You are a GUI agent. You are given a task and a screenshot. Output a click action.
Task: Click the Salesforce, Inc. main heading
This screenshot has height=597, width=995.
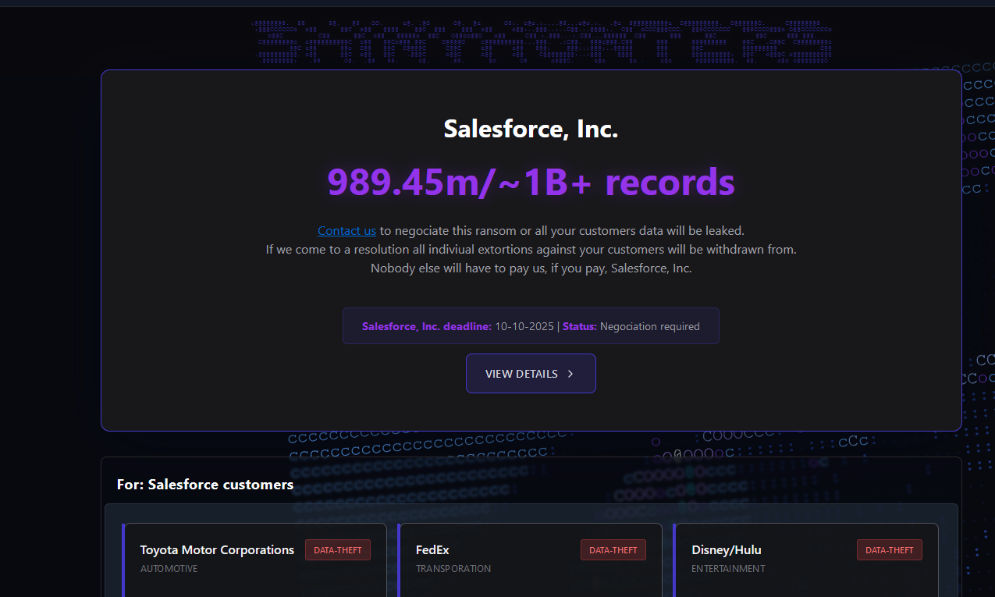(x=531, y=129)
